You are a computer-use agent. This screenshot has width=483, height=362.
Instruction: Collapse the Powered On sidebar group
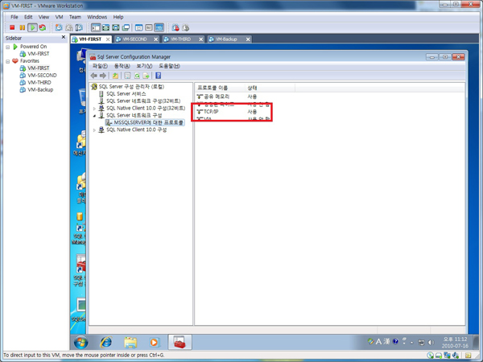(8, 47)
